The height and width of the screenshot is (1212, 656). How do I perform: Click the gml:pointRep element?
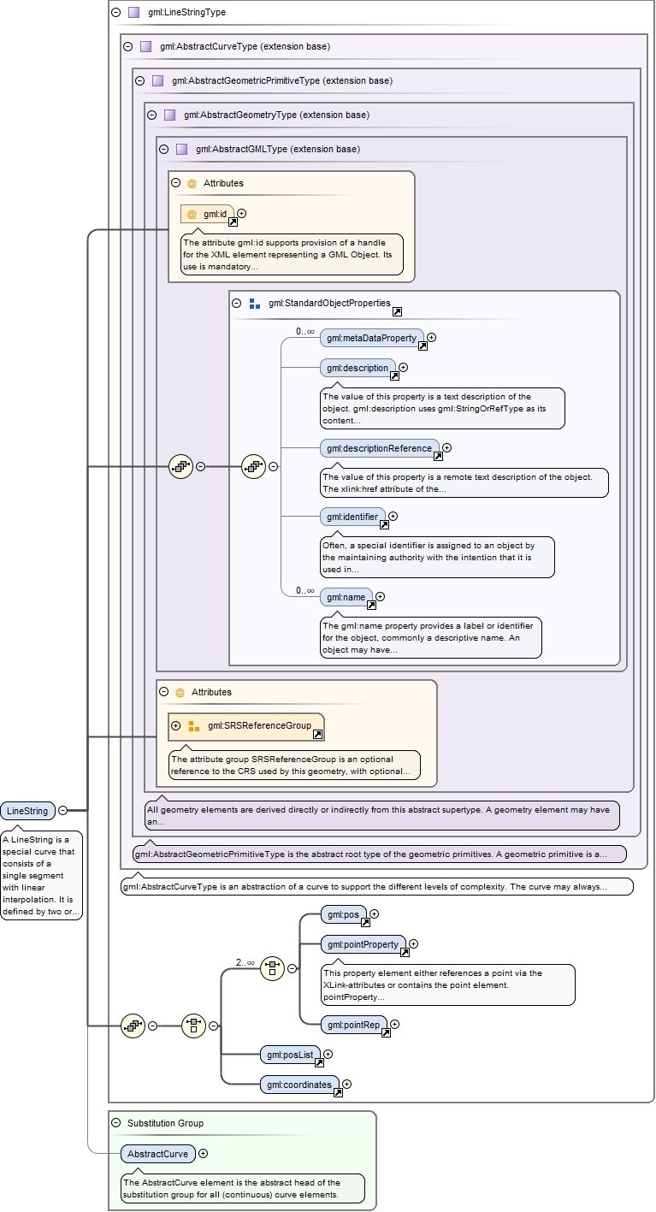352,1025
